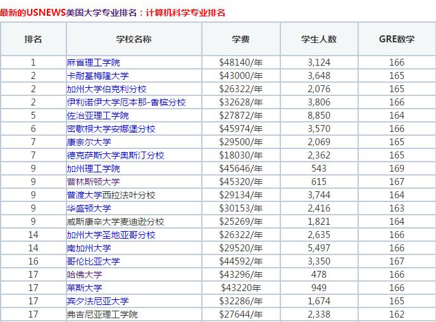This screenshot has width=436, height=322.
Task: Select tuition cell $43000/年
Action: [x=241, y=76]
